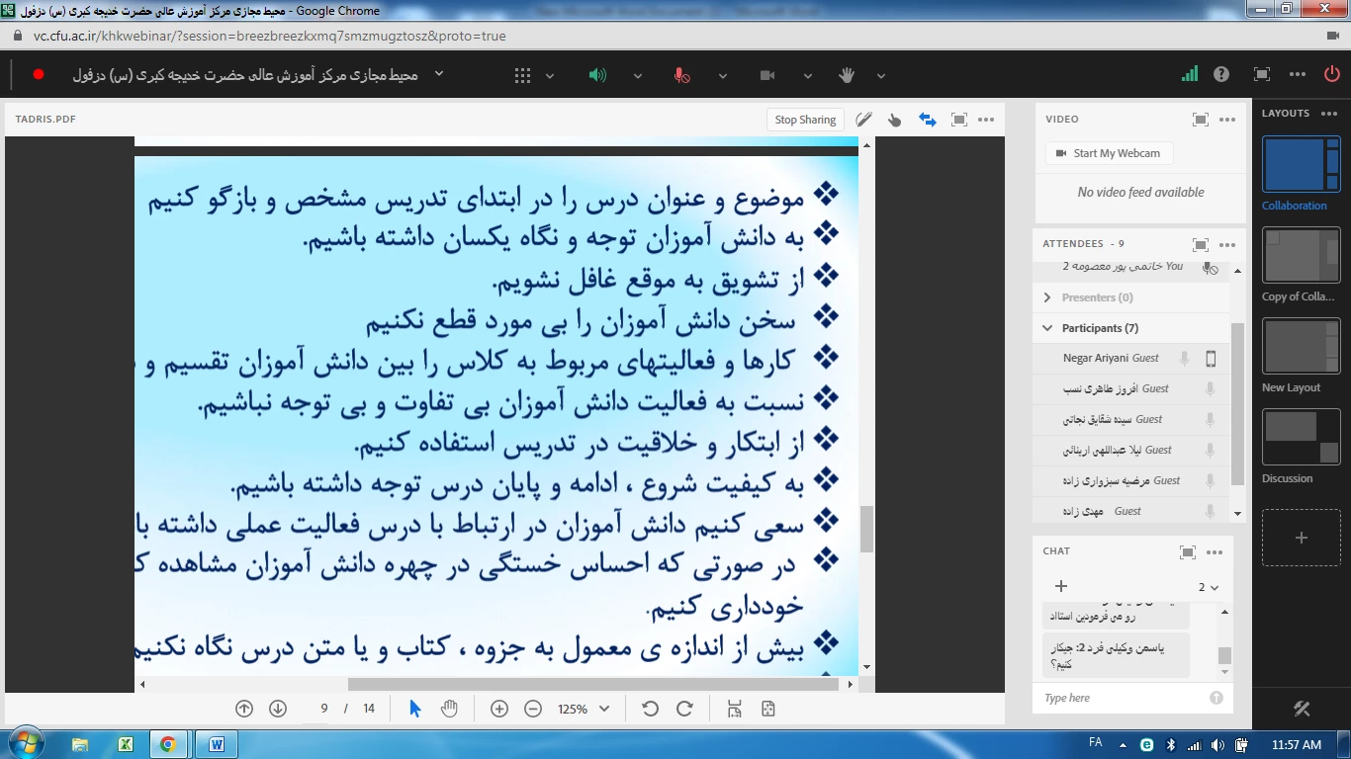Screen dimensions: 1351x759
Task: Toggle the webcam camera button
Action: [x=766, y=75]
